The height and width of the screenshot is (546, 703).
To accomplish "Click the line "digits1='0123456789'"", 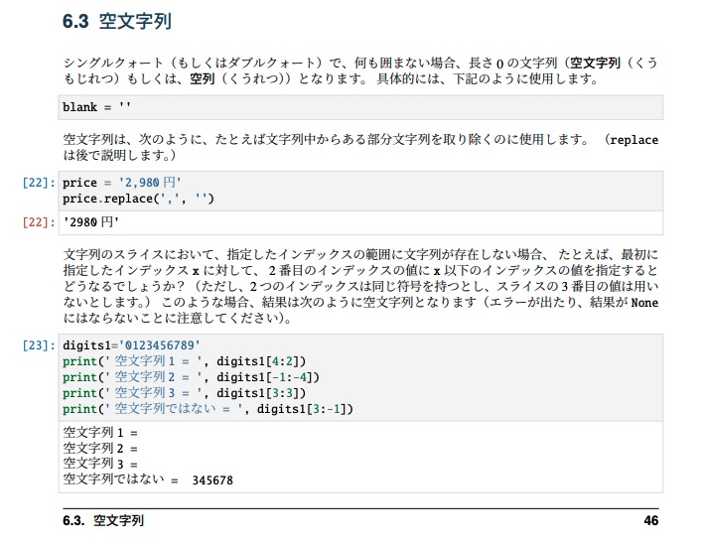I will 131,345.
